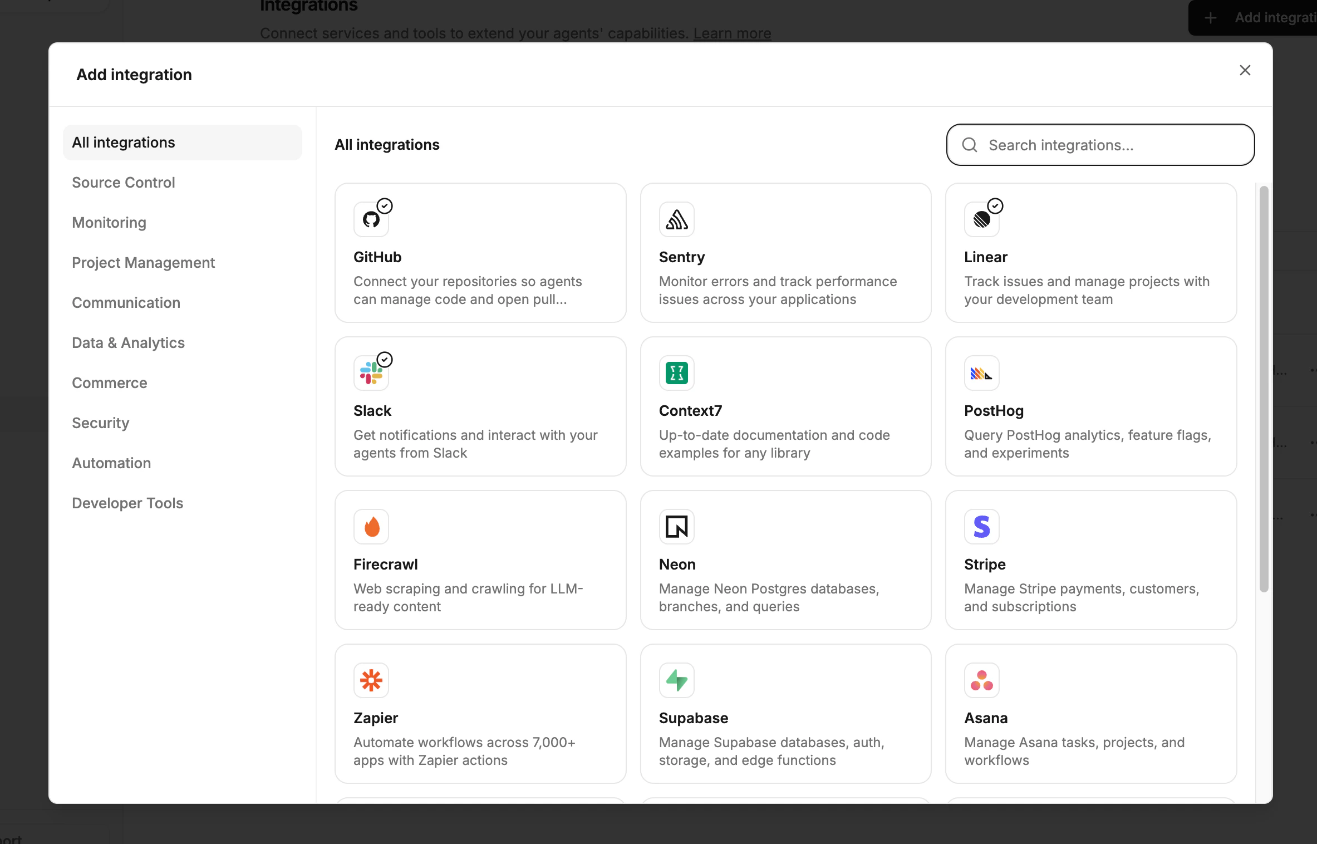Switch to the Source Control category

pos(123,182)
